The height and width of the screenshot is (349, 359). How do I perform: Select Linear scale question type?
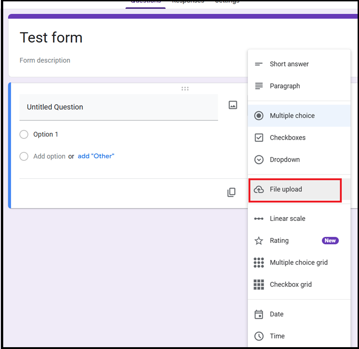point(287,219)
